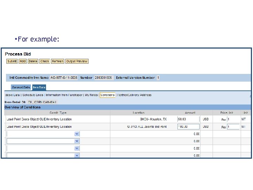The width and height of the screenshot is (253, 190).
Task: Click the Load Point Costs row for Houston
Action: point(39,119)
